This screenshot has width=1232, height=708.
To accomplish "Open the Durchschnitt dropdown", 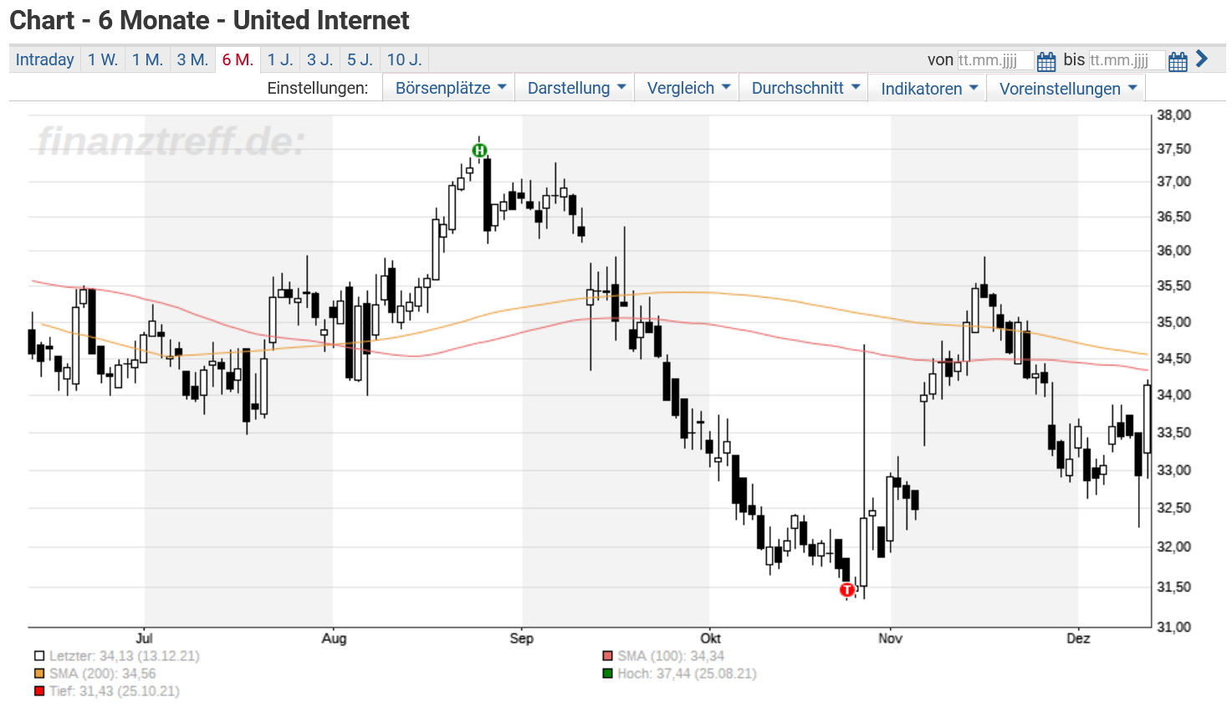I will (805, 88).
